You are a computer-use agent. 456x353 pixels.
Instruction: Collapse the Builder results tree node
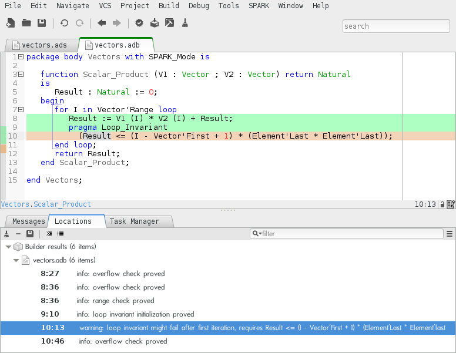pyautogui.click(x=8, y=247)
